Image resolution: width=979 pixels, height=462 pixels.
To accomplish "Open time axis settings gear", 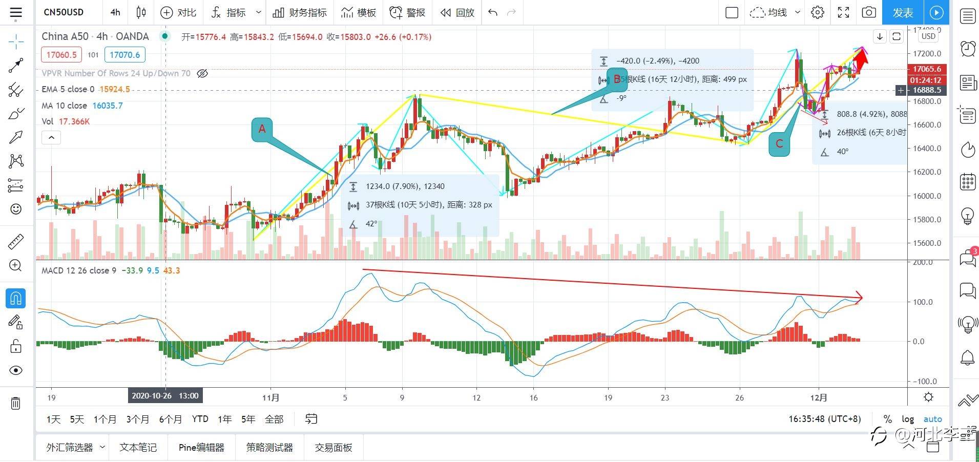I will point(928,397).
